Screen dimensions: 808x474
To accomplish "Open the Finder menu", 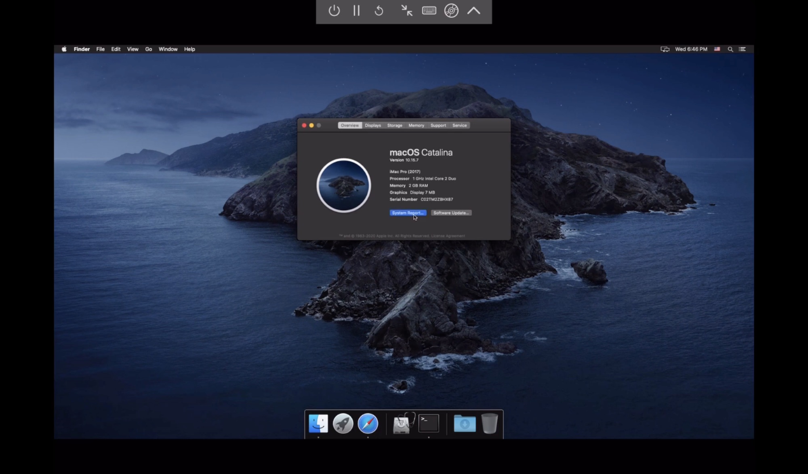I will (82, 49).
